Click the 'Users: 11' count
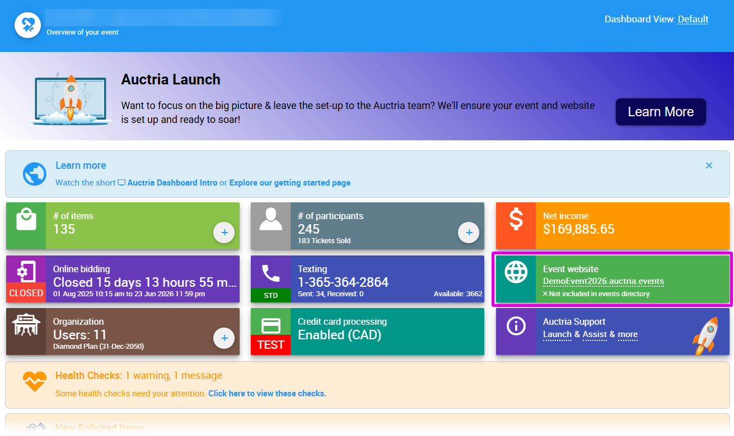This screenshot has width=734, height=436. [x=80, y=335]
